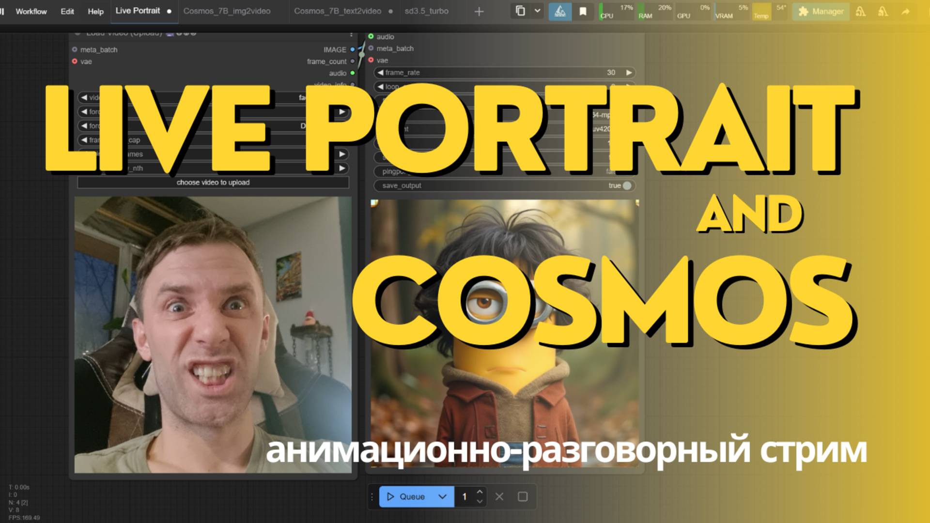Open the Queue button dropdown chevron
This screenshot has height=523, width=930.
(442, 496)
